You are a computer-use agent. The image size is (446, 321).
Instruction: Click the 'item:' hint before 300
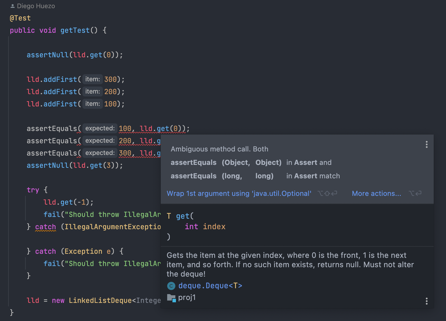(92, 79)
